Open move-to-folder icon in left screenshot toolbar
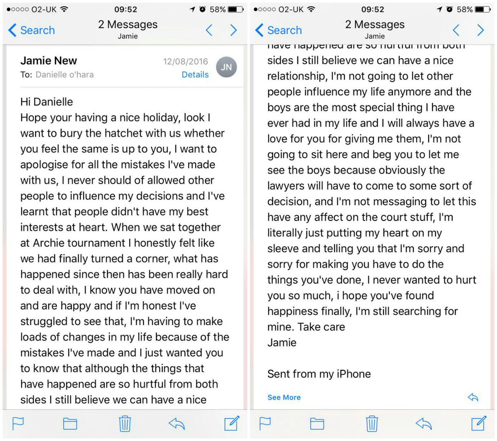The image size is (497, 441). pos(70,424)
